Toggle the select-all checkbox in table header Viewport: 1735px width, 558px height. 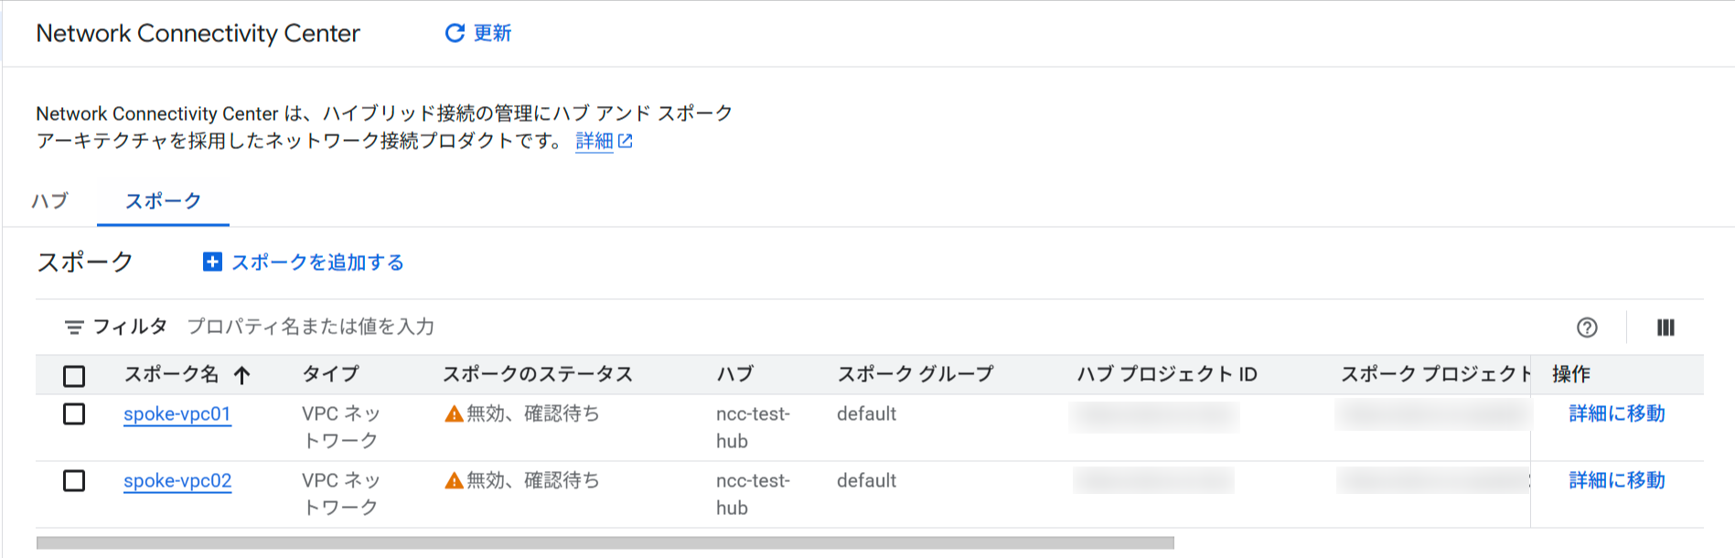click(75, 374)
